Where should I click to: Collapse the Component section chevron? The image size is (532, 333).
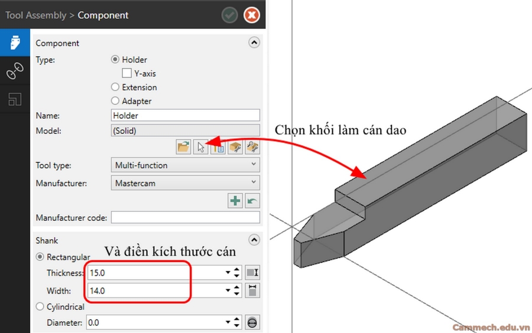[254, 43]
